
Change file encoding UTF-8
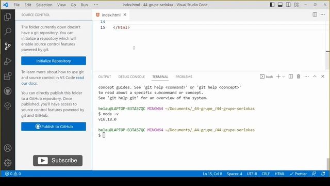click(x=252, y=174)
